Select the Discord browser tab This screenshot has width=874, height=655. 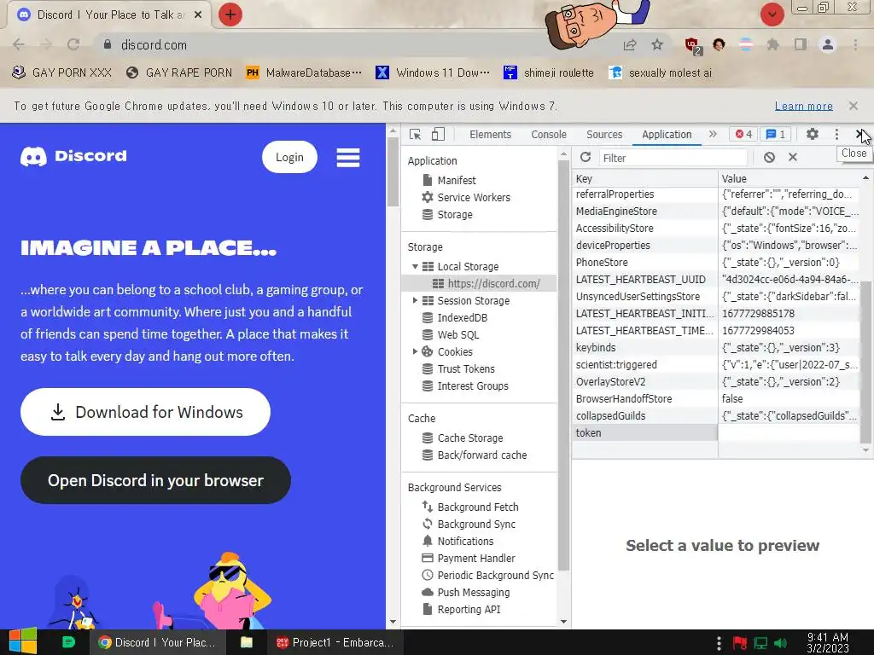coord(108,15)
